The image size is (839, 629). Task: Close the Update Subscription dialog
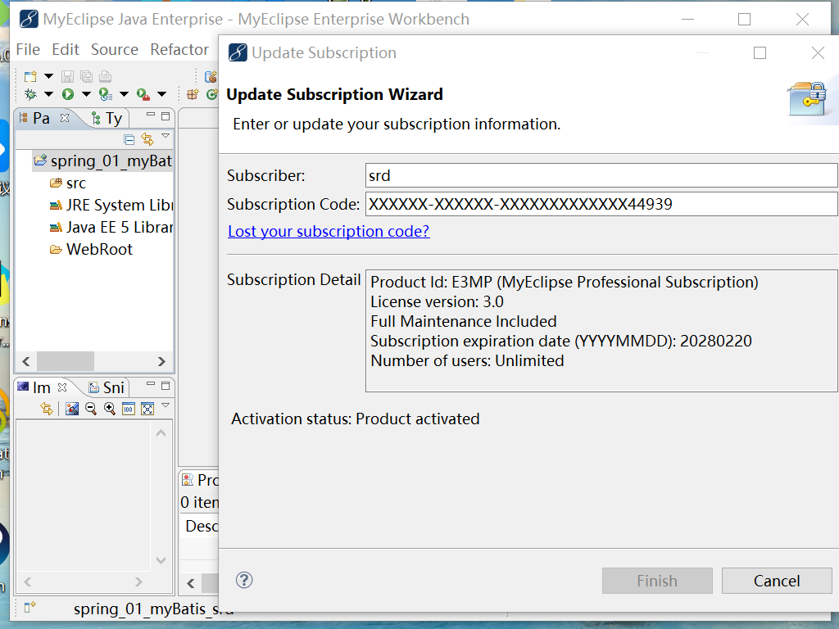click(818, 53)
